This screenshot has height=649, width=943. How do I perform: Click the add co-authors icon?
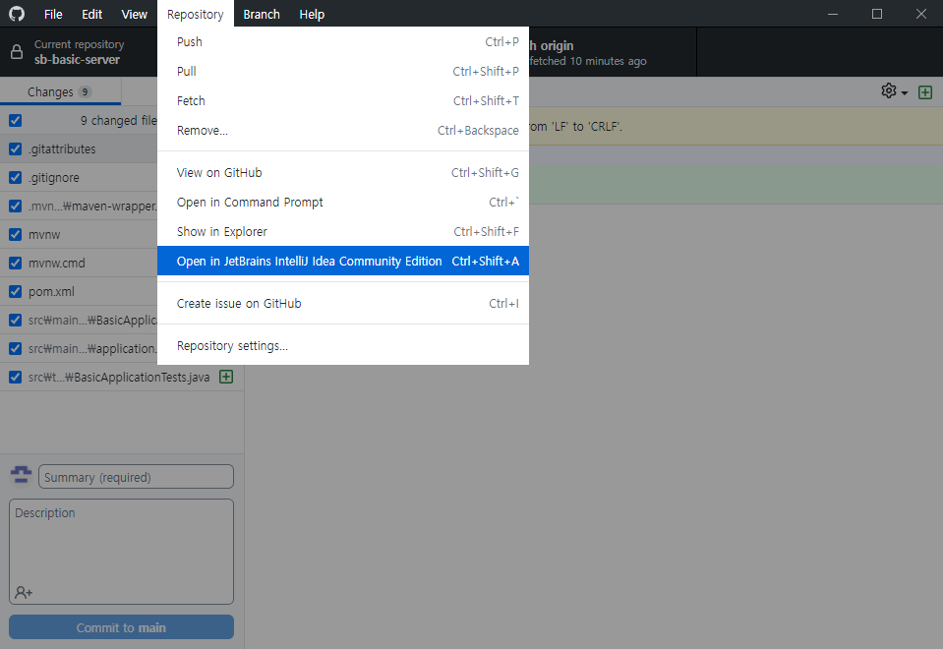coord(24,593)
